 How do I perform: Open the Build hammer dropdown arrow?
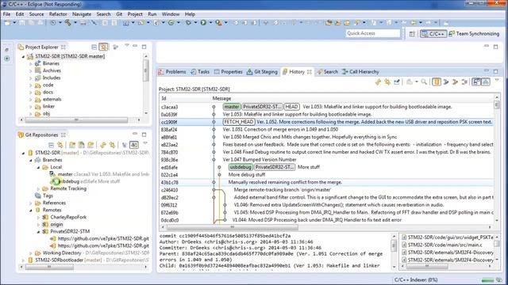(75, 23)
